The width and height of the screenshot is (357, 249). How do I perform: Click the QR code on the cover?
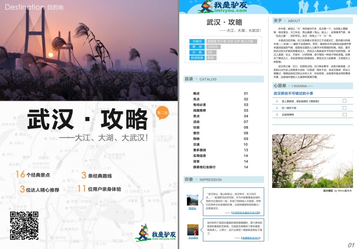coord(24,225)
